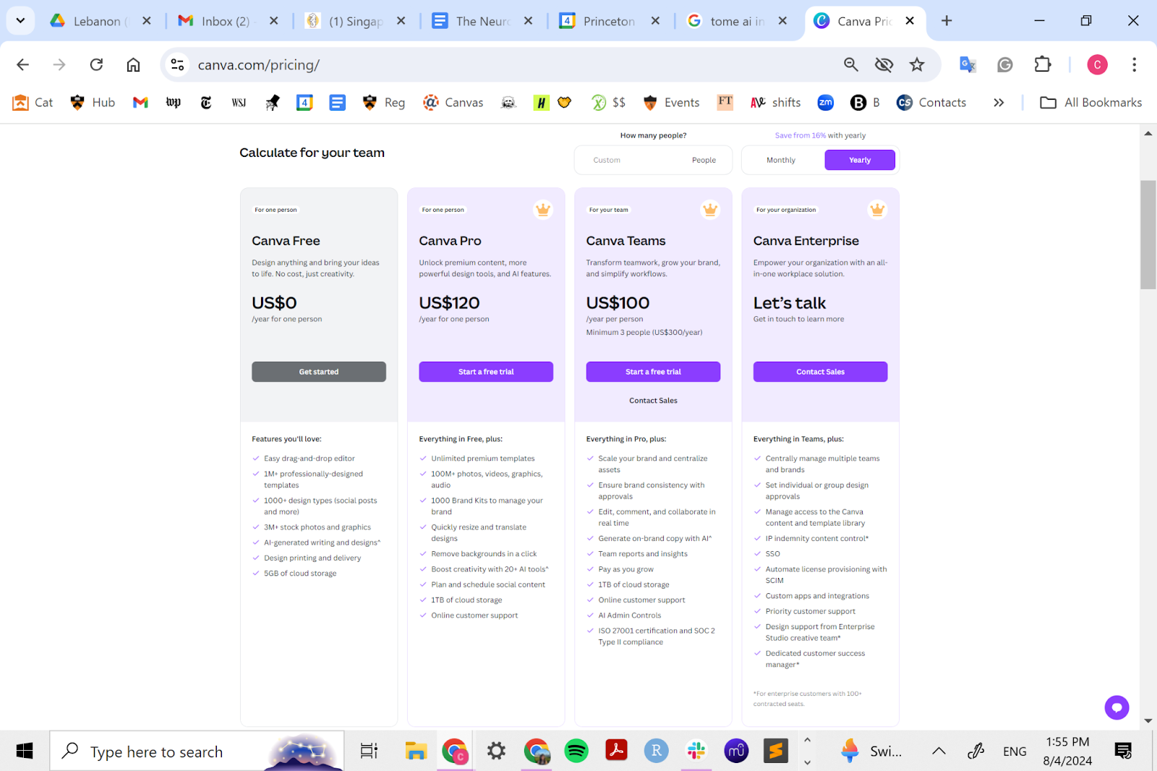1157x771 pixels.
Task: Open the Contacts bookmark
Action: tap(931, 103)
